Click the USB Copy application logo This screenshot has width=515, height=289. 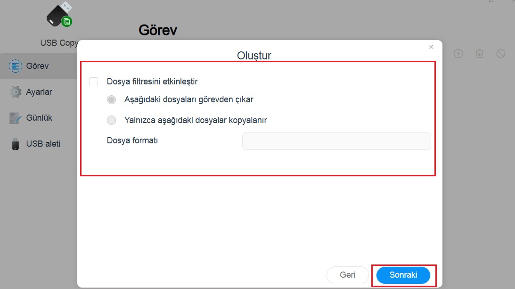pyautogui.click(x=60, y=15)
